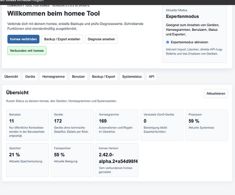235x195 pixels.
Task: Open Diagnose ansehen
Action: pyautogui.click(x=101, y=39)
